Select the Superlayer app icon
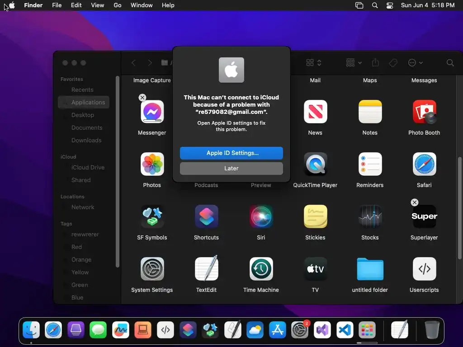Screen dimensions: 463x347 tap(424, 216)
